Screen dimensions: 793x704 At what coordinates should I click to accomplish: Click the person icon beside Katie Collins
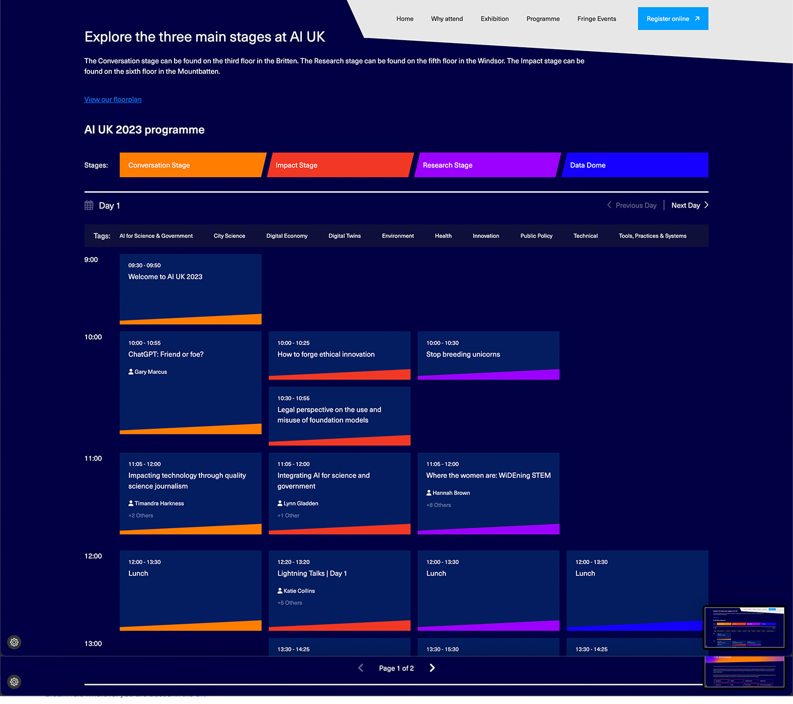(280, 591)
